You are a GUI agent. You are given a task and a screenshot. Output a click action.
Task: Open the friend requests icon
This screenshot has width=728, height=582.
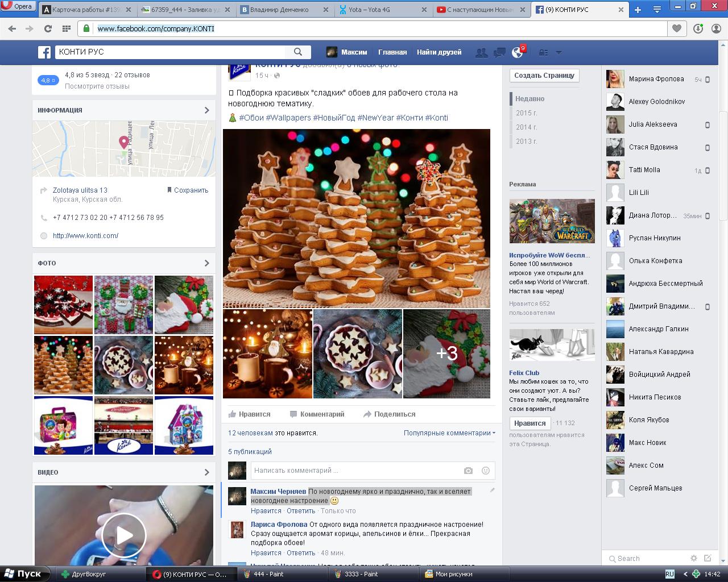click(x=481, y=52)
